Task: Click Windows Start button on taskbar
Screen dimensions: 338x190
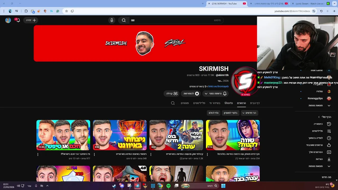Action: (x=223, y=186)
